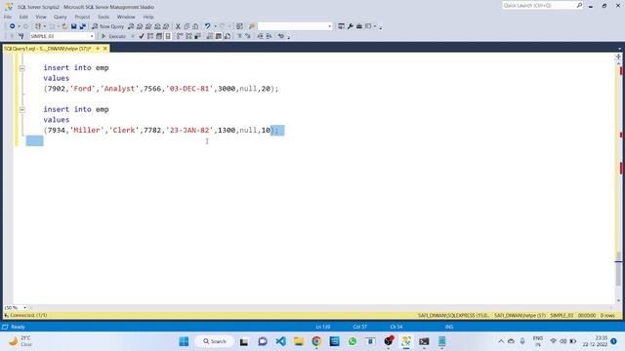This screenshot has width=625, height=351.
Task: Click the Save All icon
Action: click(x=82, y=26)
